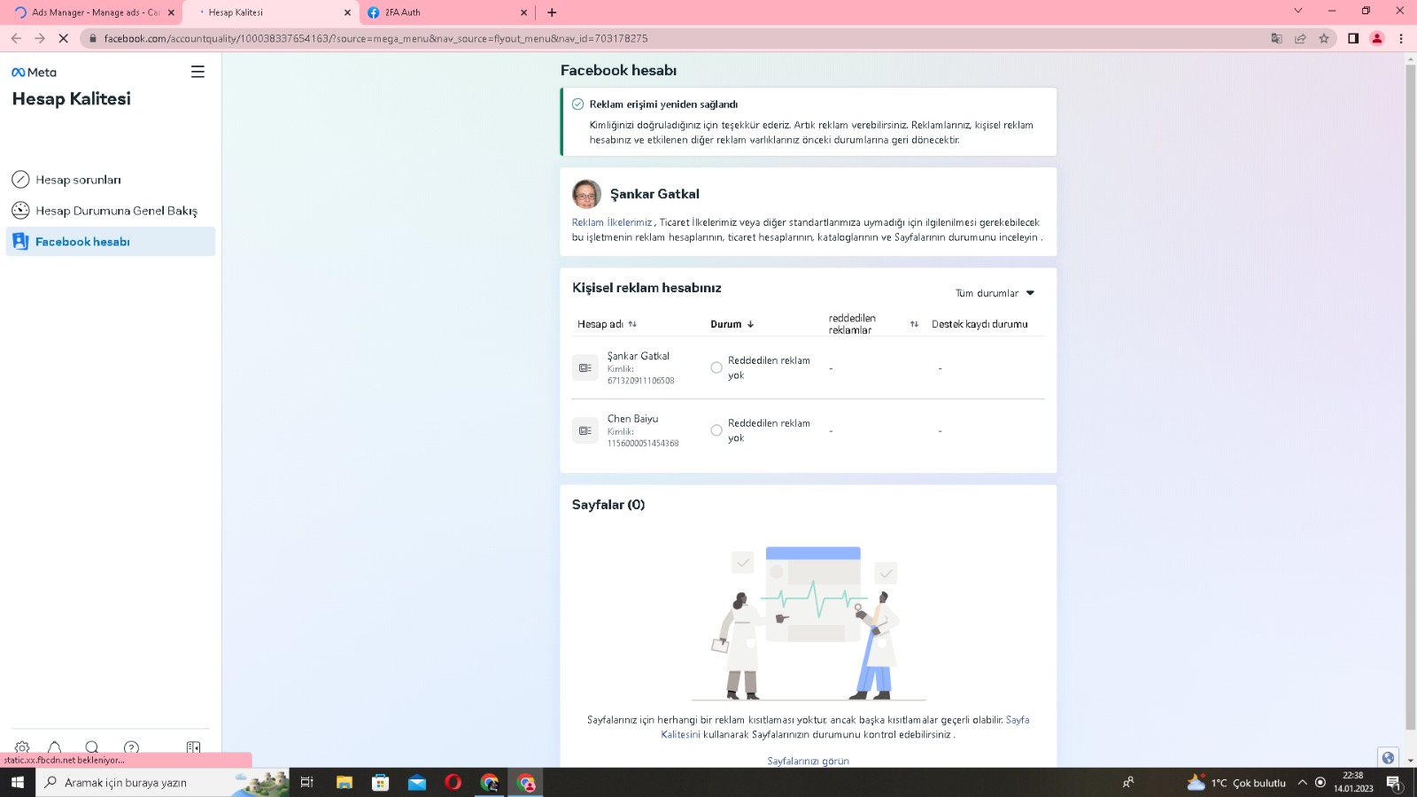Open Task View on taskbar

307,782
